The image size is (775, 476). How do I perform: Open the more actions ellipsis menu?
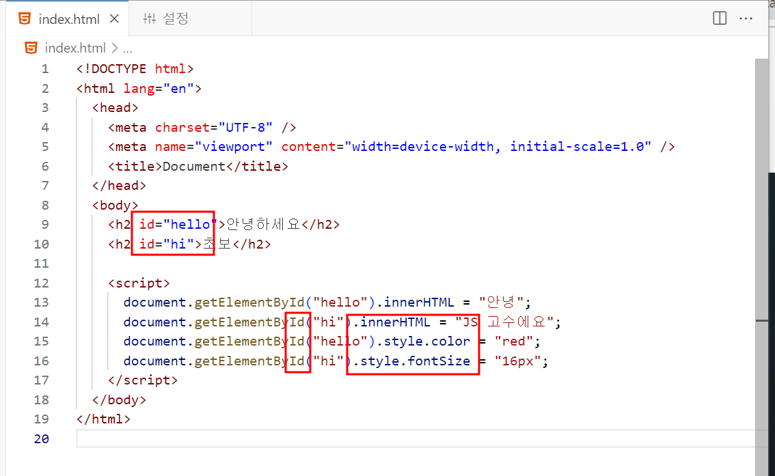746,18
